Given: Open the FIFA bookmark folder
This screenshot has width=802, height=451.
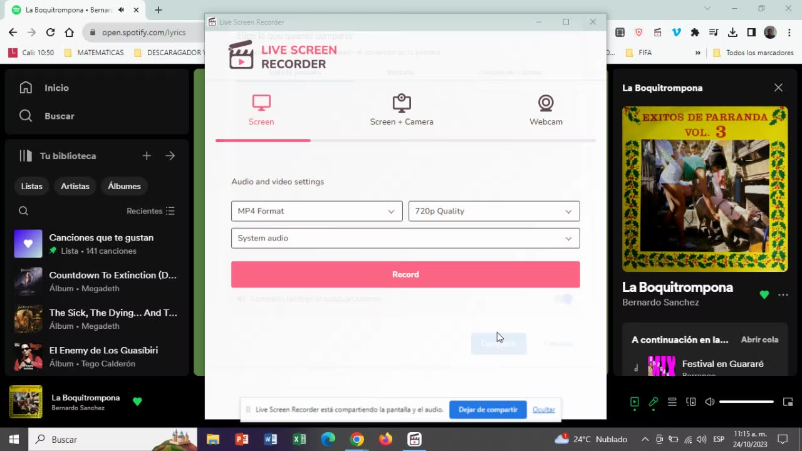Looking at the screenshot, I should [638, 53].
